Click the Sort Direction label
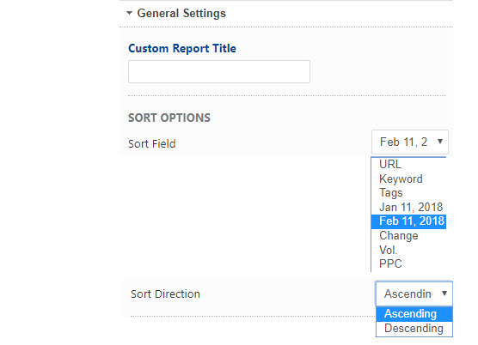 pos(165,294)
